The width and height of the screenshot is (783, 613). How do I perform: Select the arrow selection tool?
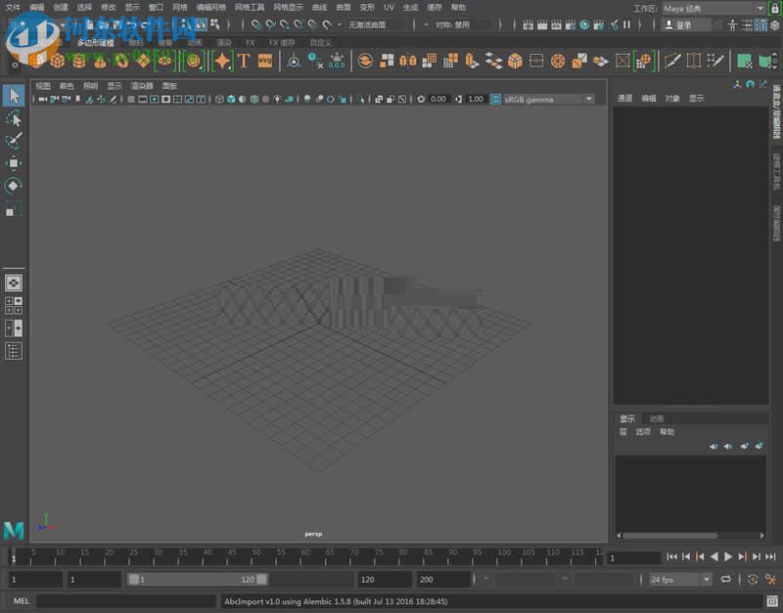[x=13, y=97]
